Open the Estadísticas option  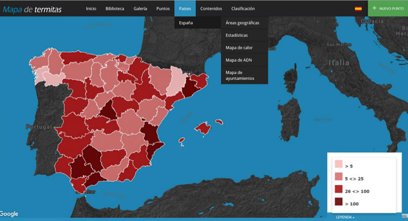click(x=237, y=35)
